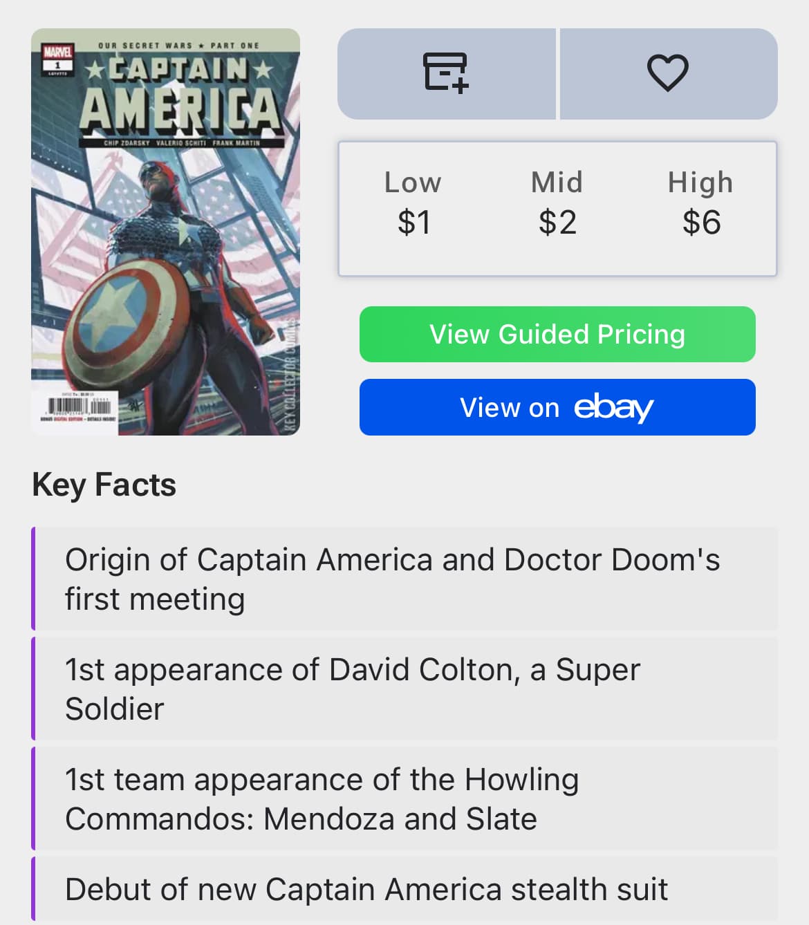Image resolution: width=809 pixels, height=925 pixels.
Task: Favorite this comic with the heart icon
Action: tap(668, 73)
